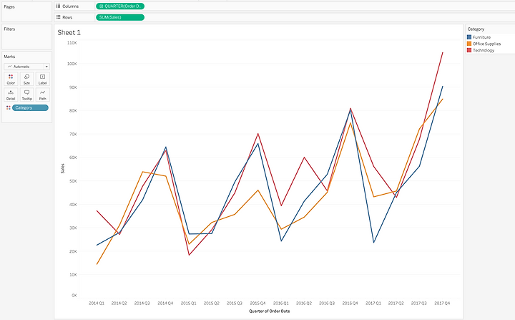The width and height of the screenshot is (515, 320).
Task: Open the Tooltip marks card
Action: pyautogui.click(x=26, y=94)
